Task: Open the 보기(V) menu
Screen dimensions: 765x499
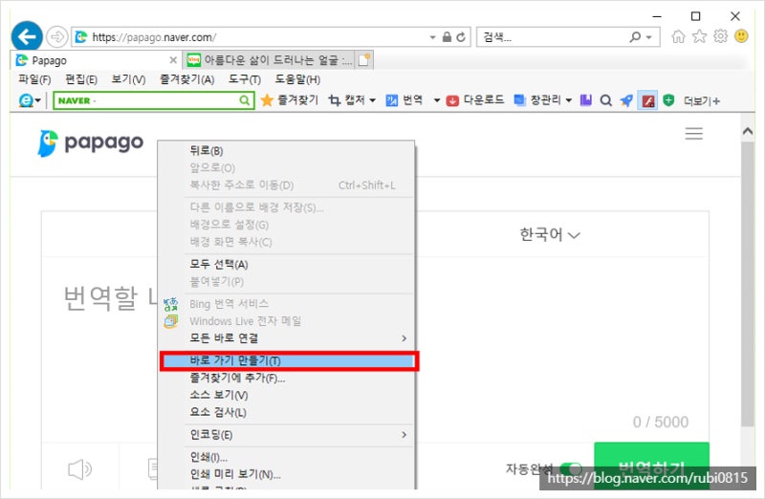Action: (x=128, y=79)
